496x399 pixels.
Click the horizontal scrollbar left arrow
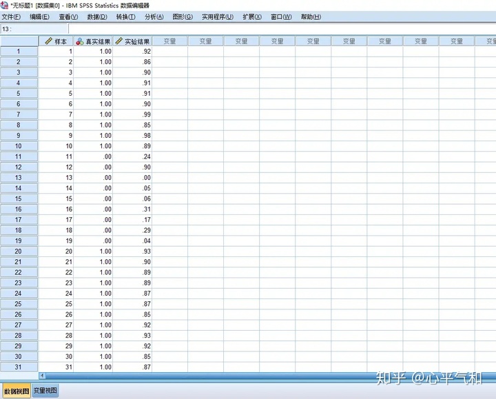(x=42, y=376)
